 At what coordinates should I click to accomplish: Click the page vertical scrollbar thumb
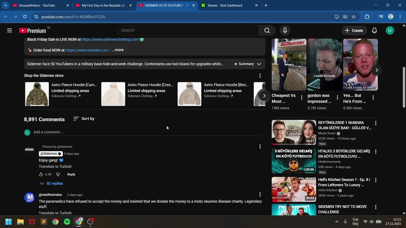coord(404,87)
